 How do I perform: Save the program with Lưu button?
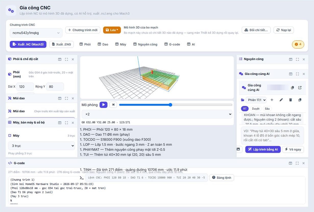[112, 30]
